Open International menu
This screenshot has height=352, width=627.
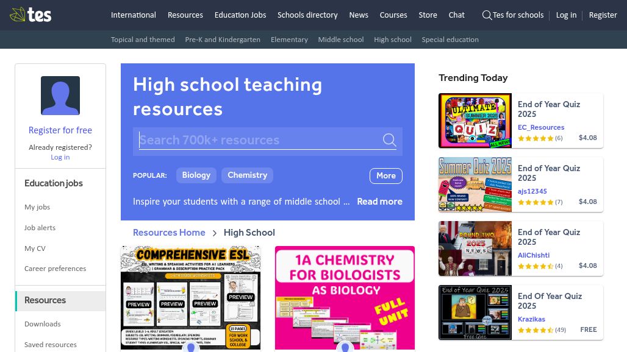(x=134, y=15)
